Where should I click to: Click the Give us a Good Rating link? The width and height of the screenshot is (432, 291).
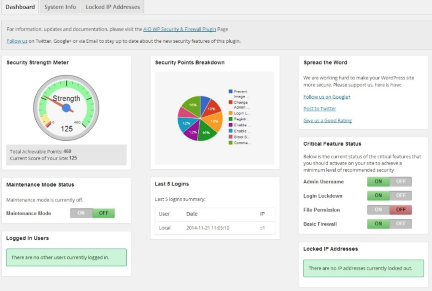pos(327,120)
